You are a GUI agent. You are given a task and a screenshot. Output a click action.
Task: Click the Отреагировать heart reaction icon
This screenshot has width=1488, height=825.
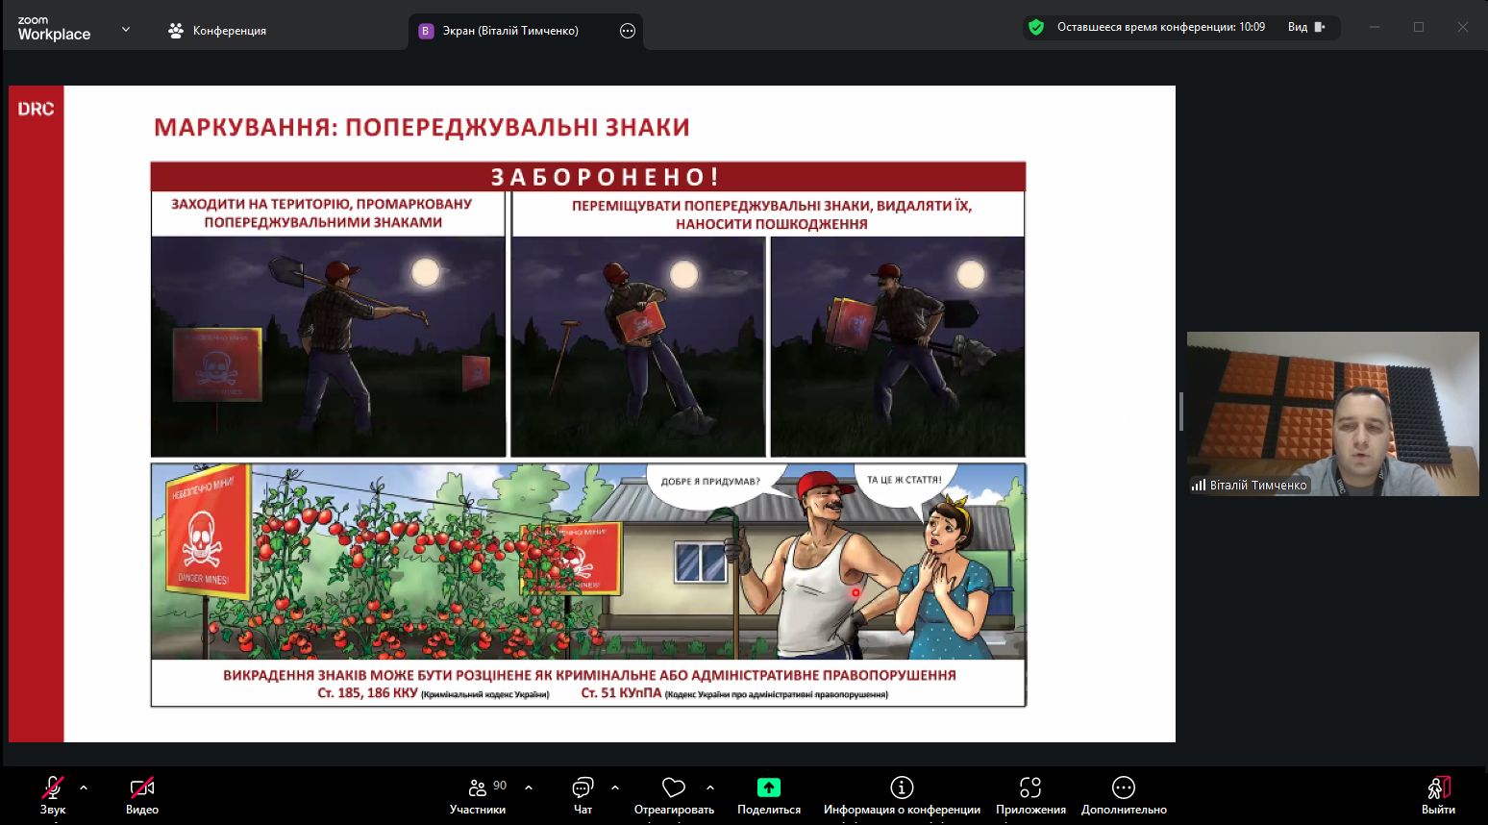point(674,788)
